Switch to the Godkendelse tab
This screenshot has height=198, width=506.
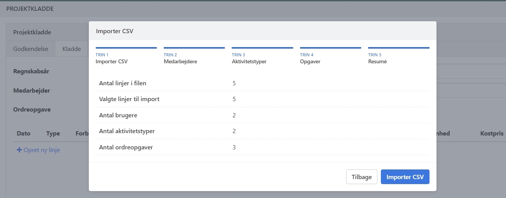[x=31, y=49]
